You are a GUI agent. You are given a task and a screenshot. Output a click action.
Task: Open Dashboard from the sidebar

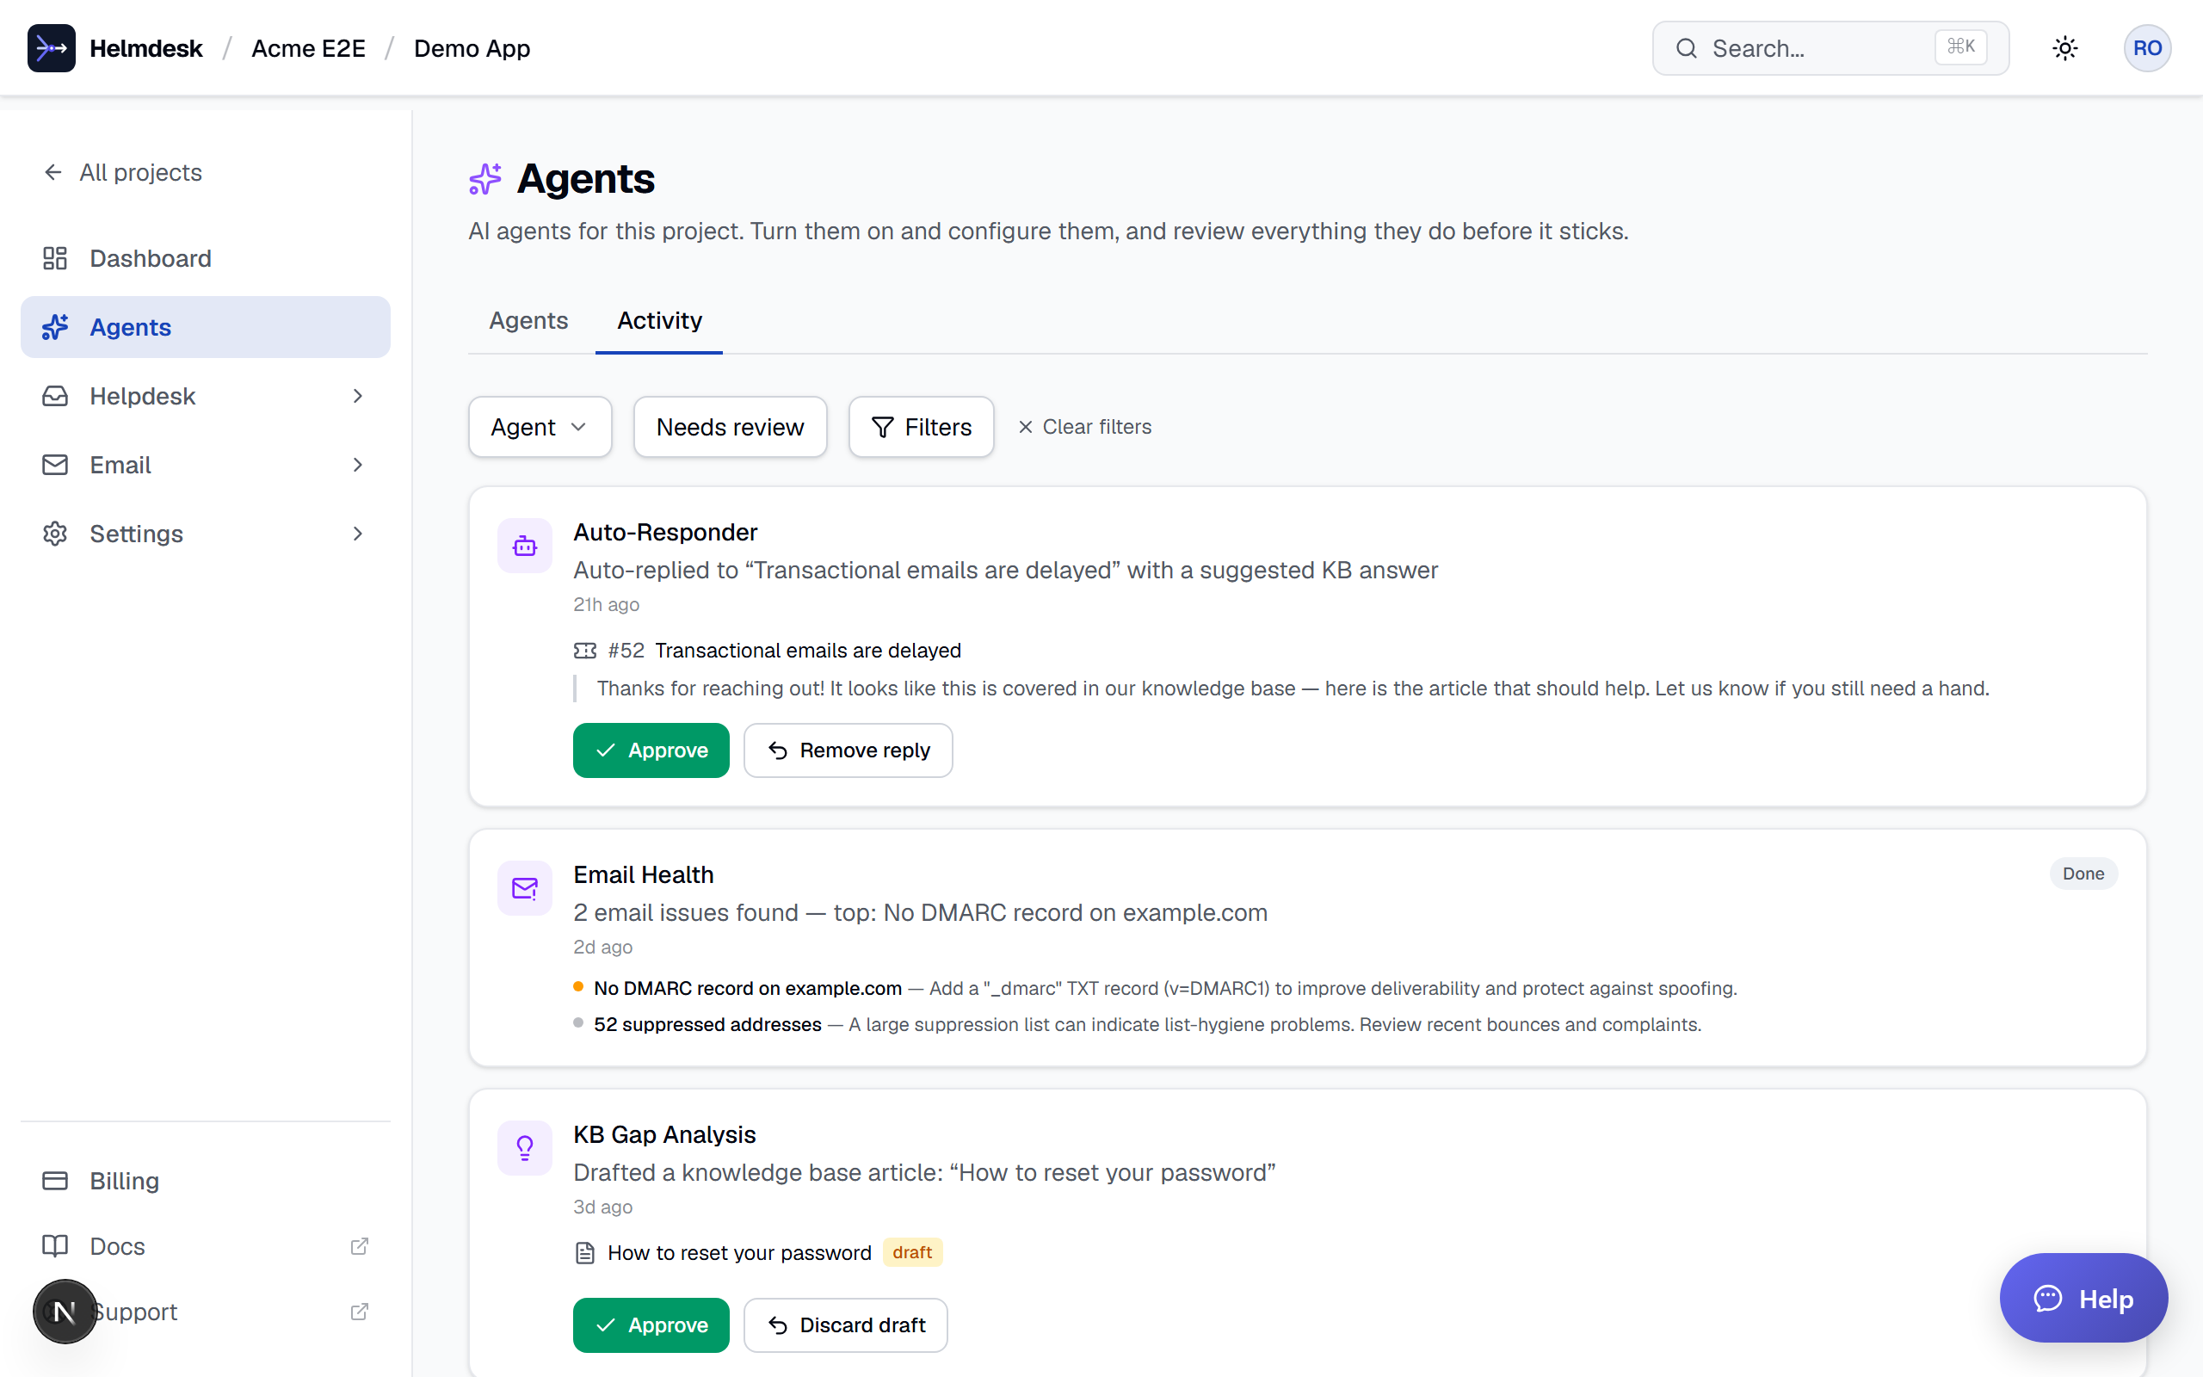[x=206, y=259]
